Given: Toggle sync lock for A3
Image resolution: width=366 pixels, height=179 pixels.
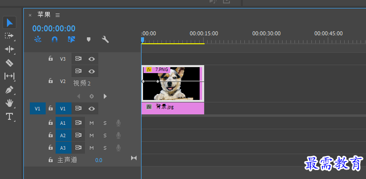Looking at the screenshot, I should (x=78, y=148).
